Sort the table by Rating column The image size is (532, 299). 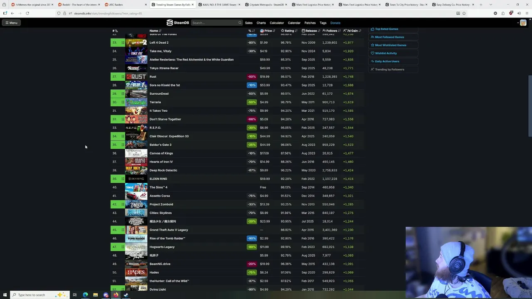click(289, 31)
